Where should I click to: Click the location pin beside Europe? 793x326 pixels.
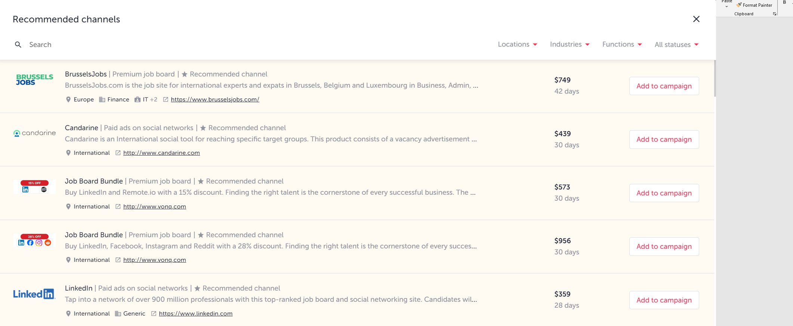click(x=68, y=100)
